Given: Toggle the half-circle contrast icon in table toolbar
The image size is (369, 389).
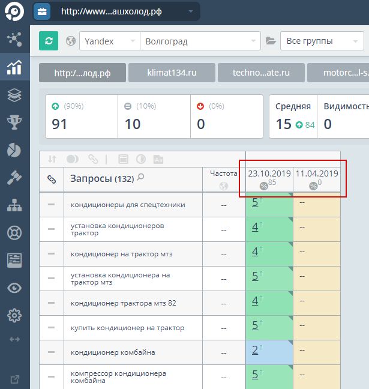Looking at the screenshot, I should point(141,159).
